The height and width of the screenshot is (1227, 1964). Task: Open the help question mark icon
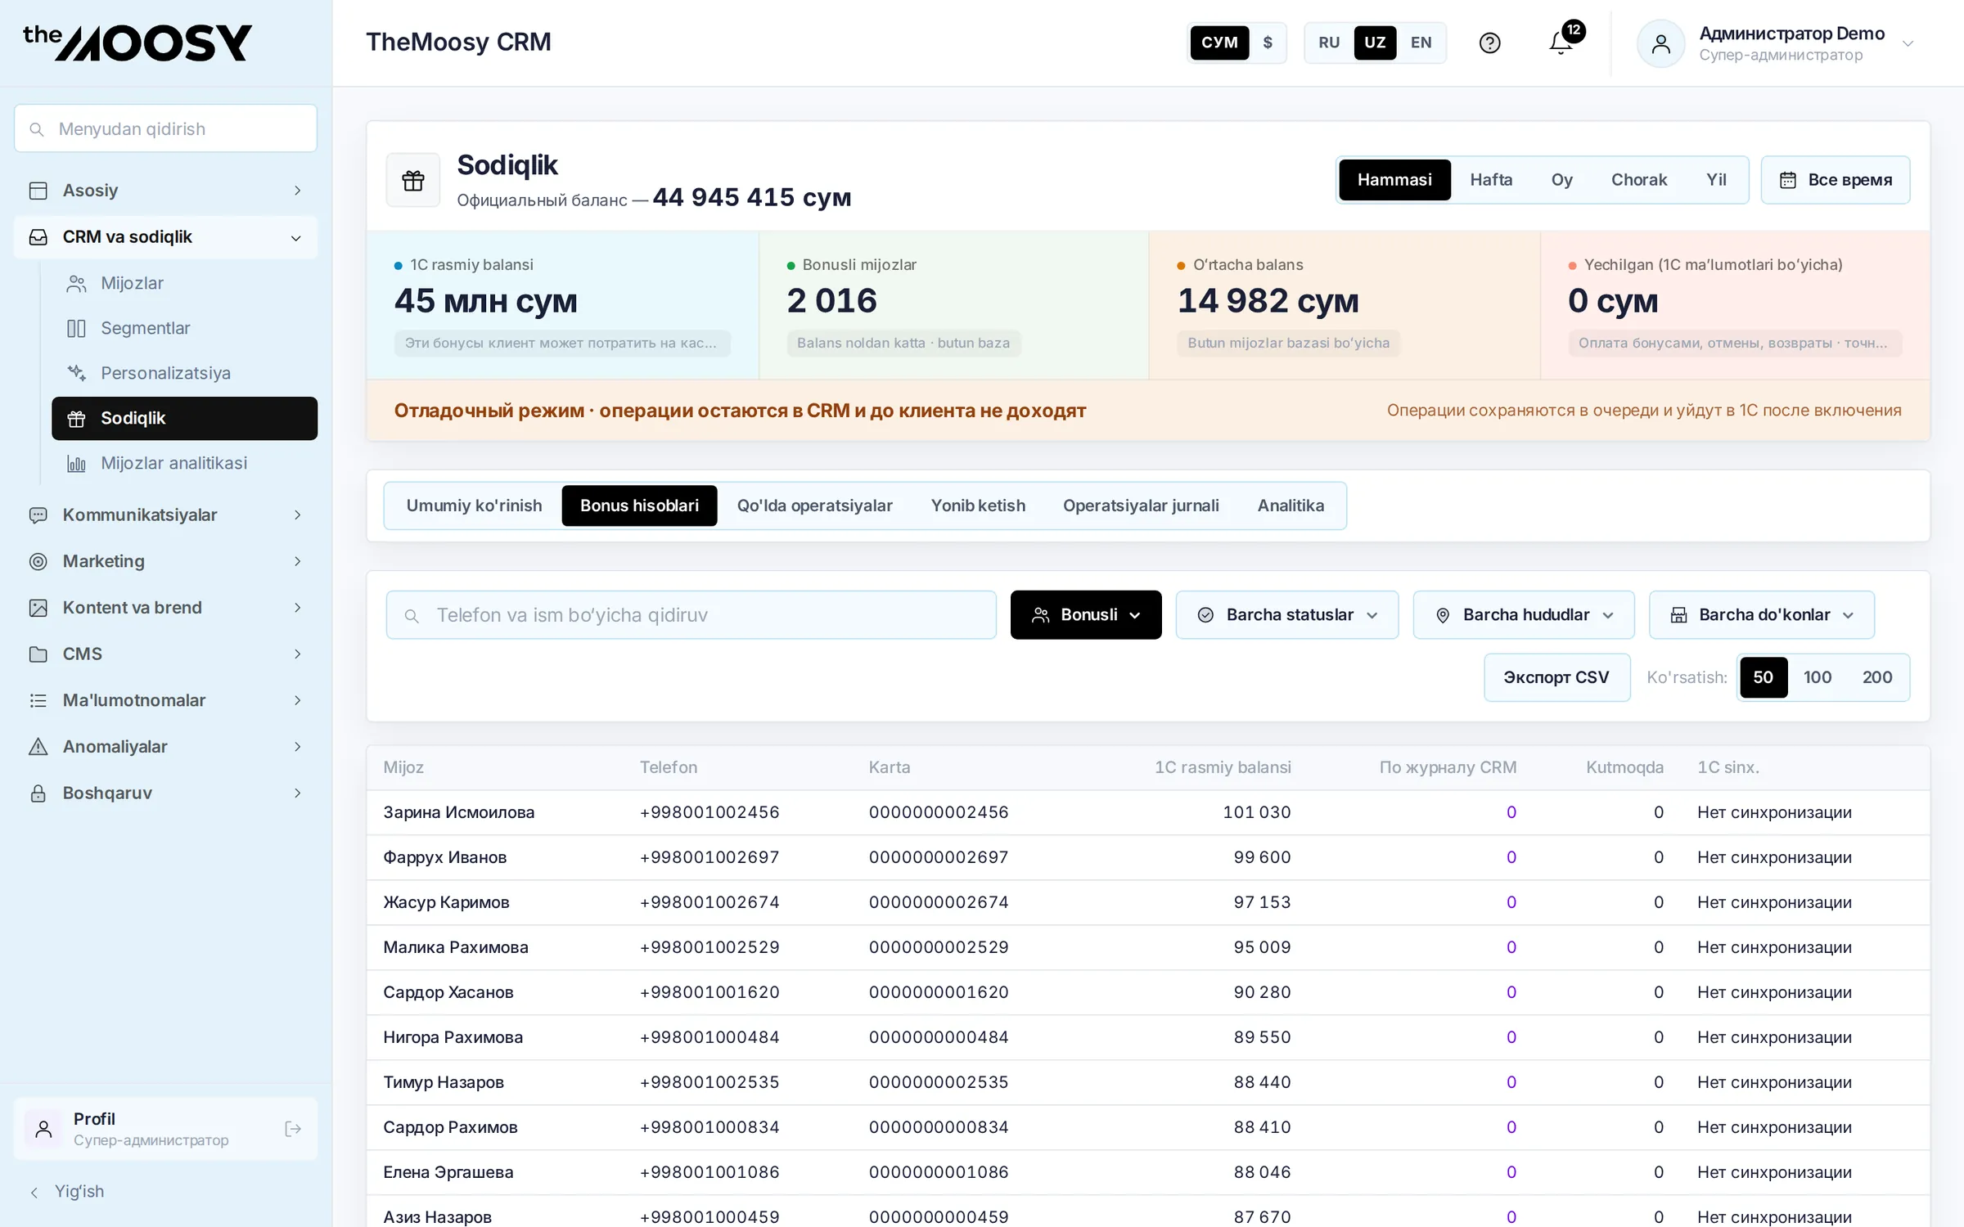point(1489,43)
